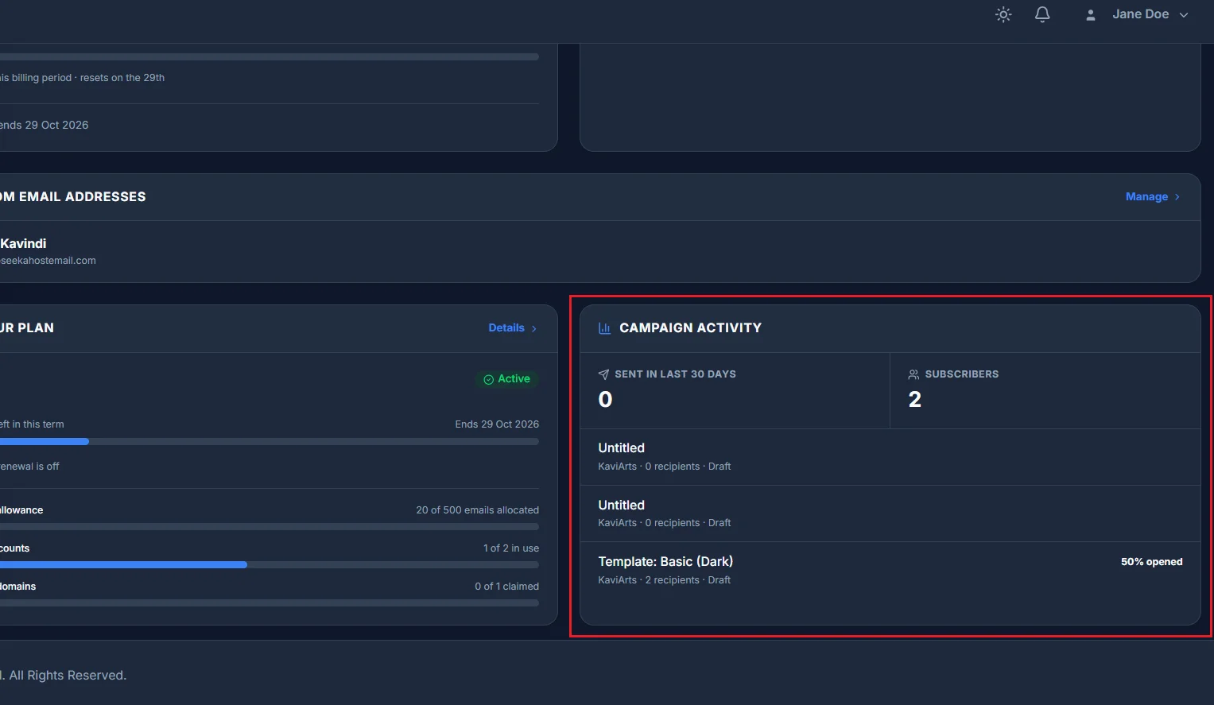Click the Subscribers people icon

coord(913,374)
